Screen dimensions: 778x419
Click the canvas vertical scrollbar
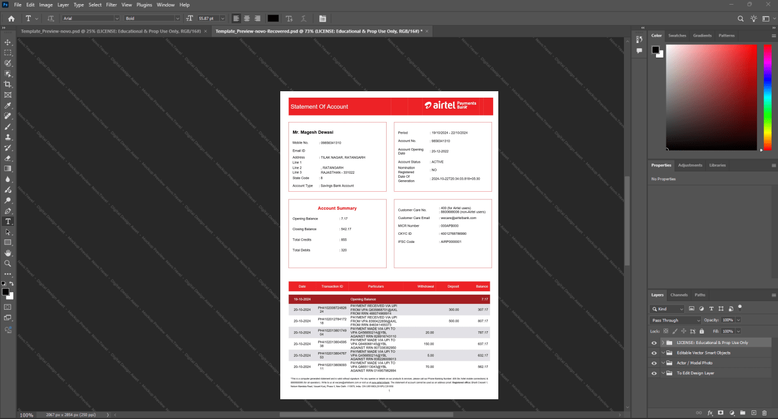(x=626, y=220)
